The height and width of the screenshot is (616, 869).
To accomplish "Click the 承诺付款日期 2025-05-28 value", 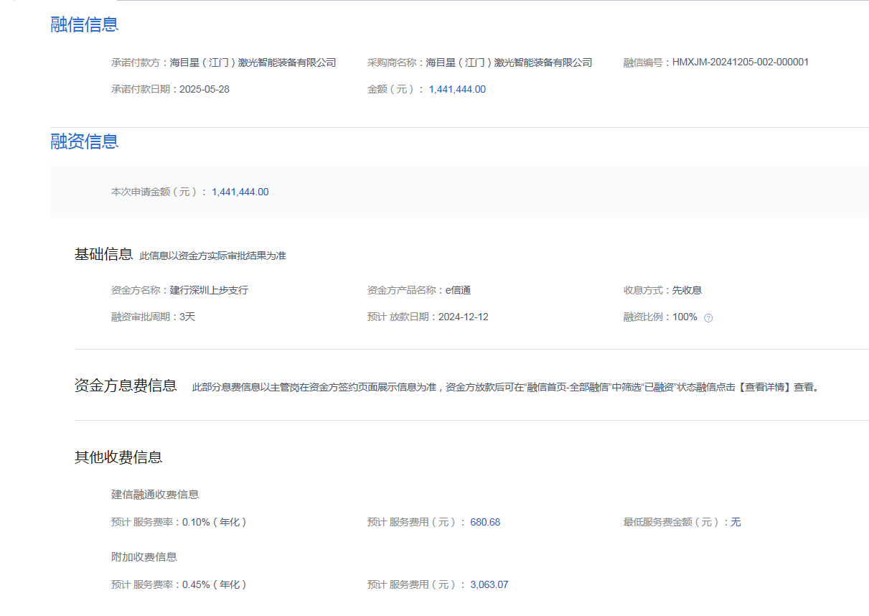I will [205, 89].
